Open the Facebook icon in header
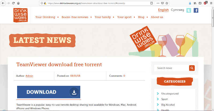The image size is (214, 111). (196, 10)
